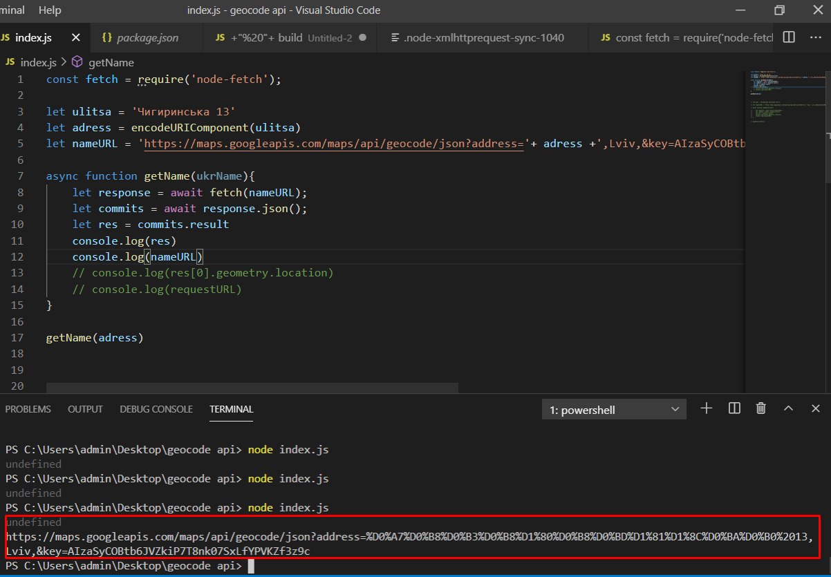
Task: Close the index.js editor tab
Action: point(76,37)
